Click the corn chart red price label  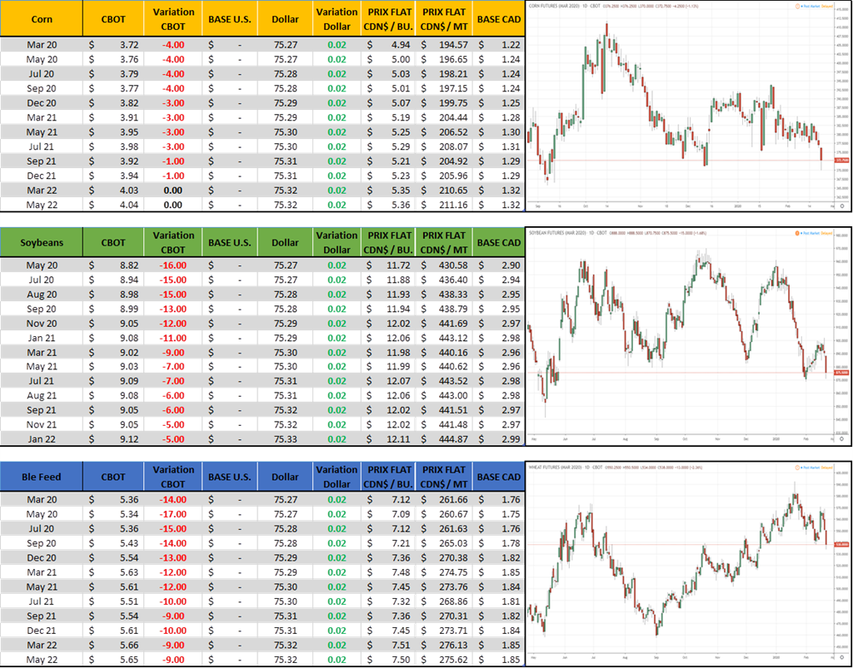point(841,160)
